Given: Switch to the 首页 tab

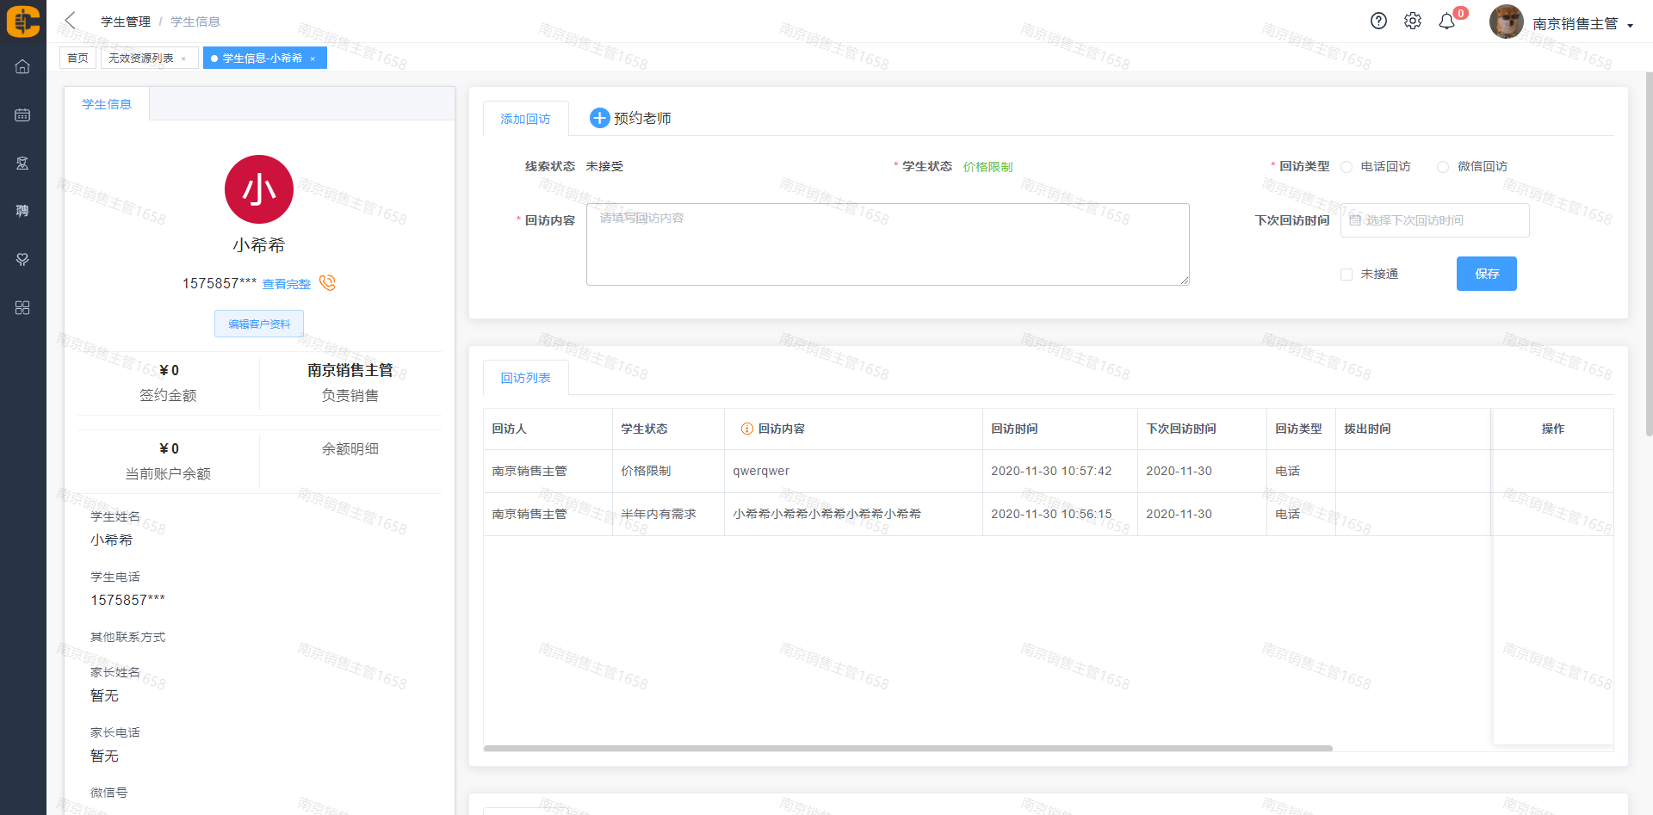Looking at the screenshot, I should pyautogui.click(x=77, y=59).
